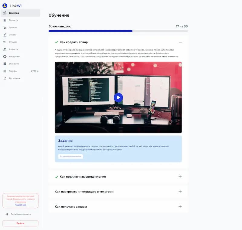Expand the Как получать заказы section
Screen dimensions: 242x230
point(180,207)
